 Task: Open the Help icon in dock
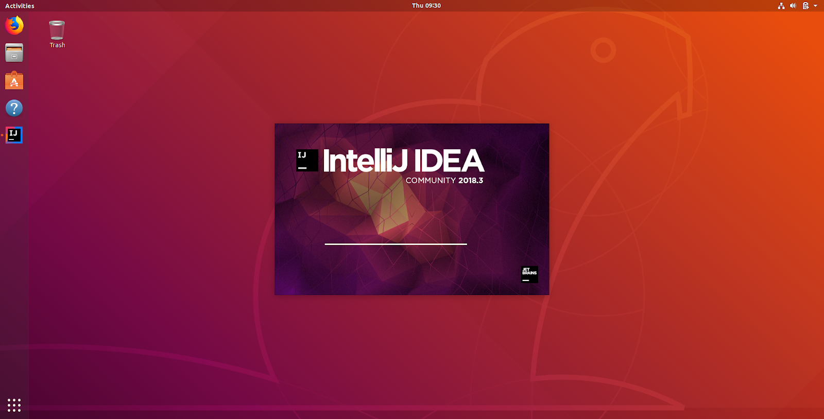click(x=14, y=108)
